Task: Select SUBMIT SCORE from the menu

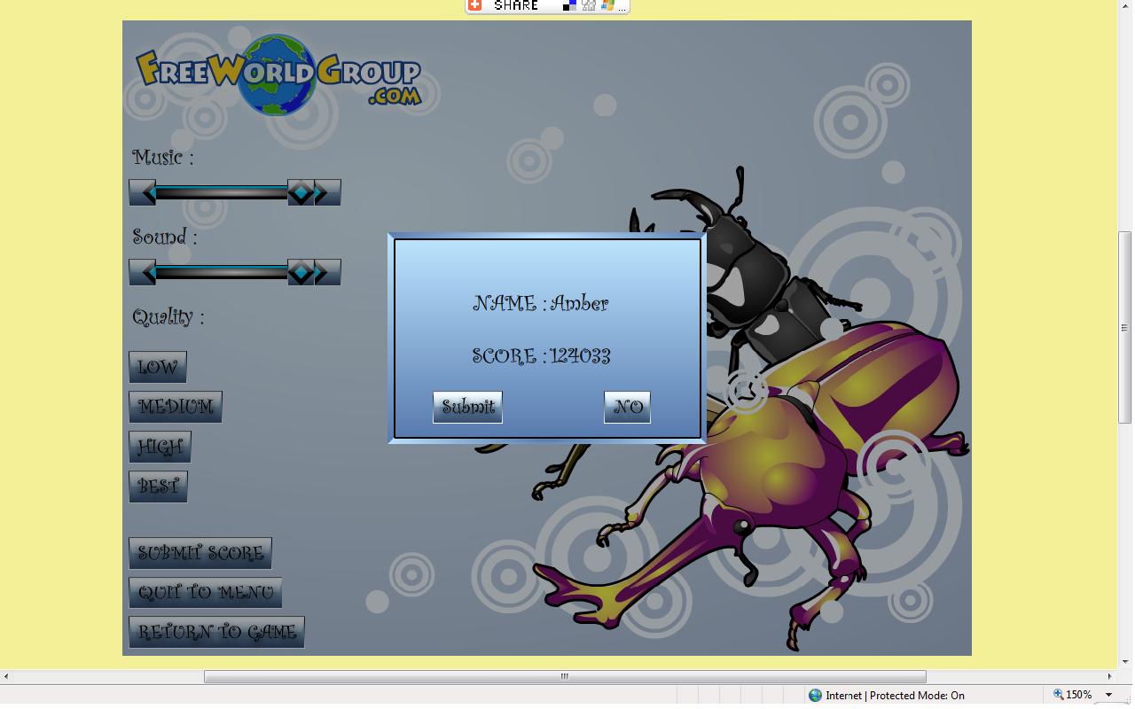Action: point(200,552)
